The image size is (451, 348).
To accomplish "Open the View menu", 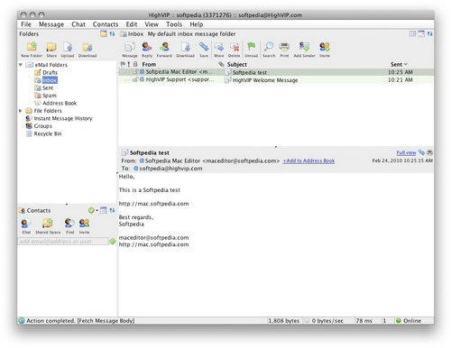I will [152, 24].
